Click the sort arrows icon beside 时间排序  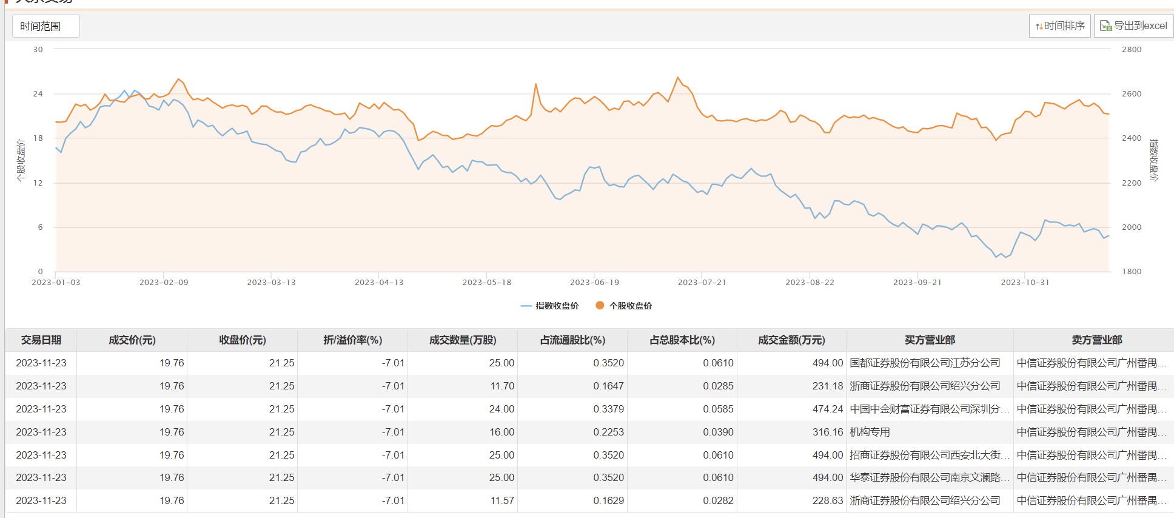pos(1039,26)
